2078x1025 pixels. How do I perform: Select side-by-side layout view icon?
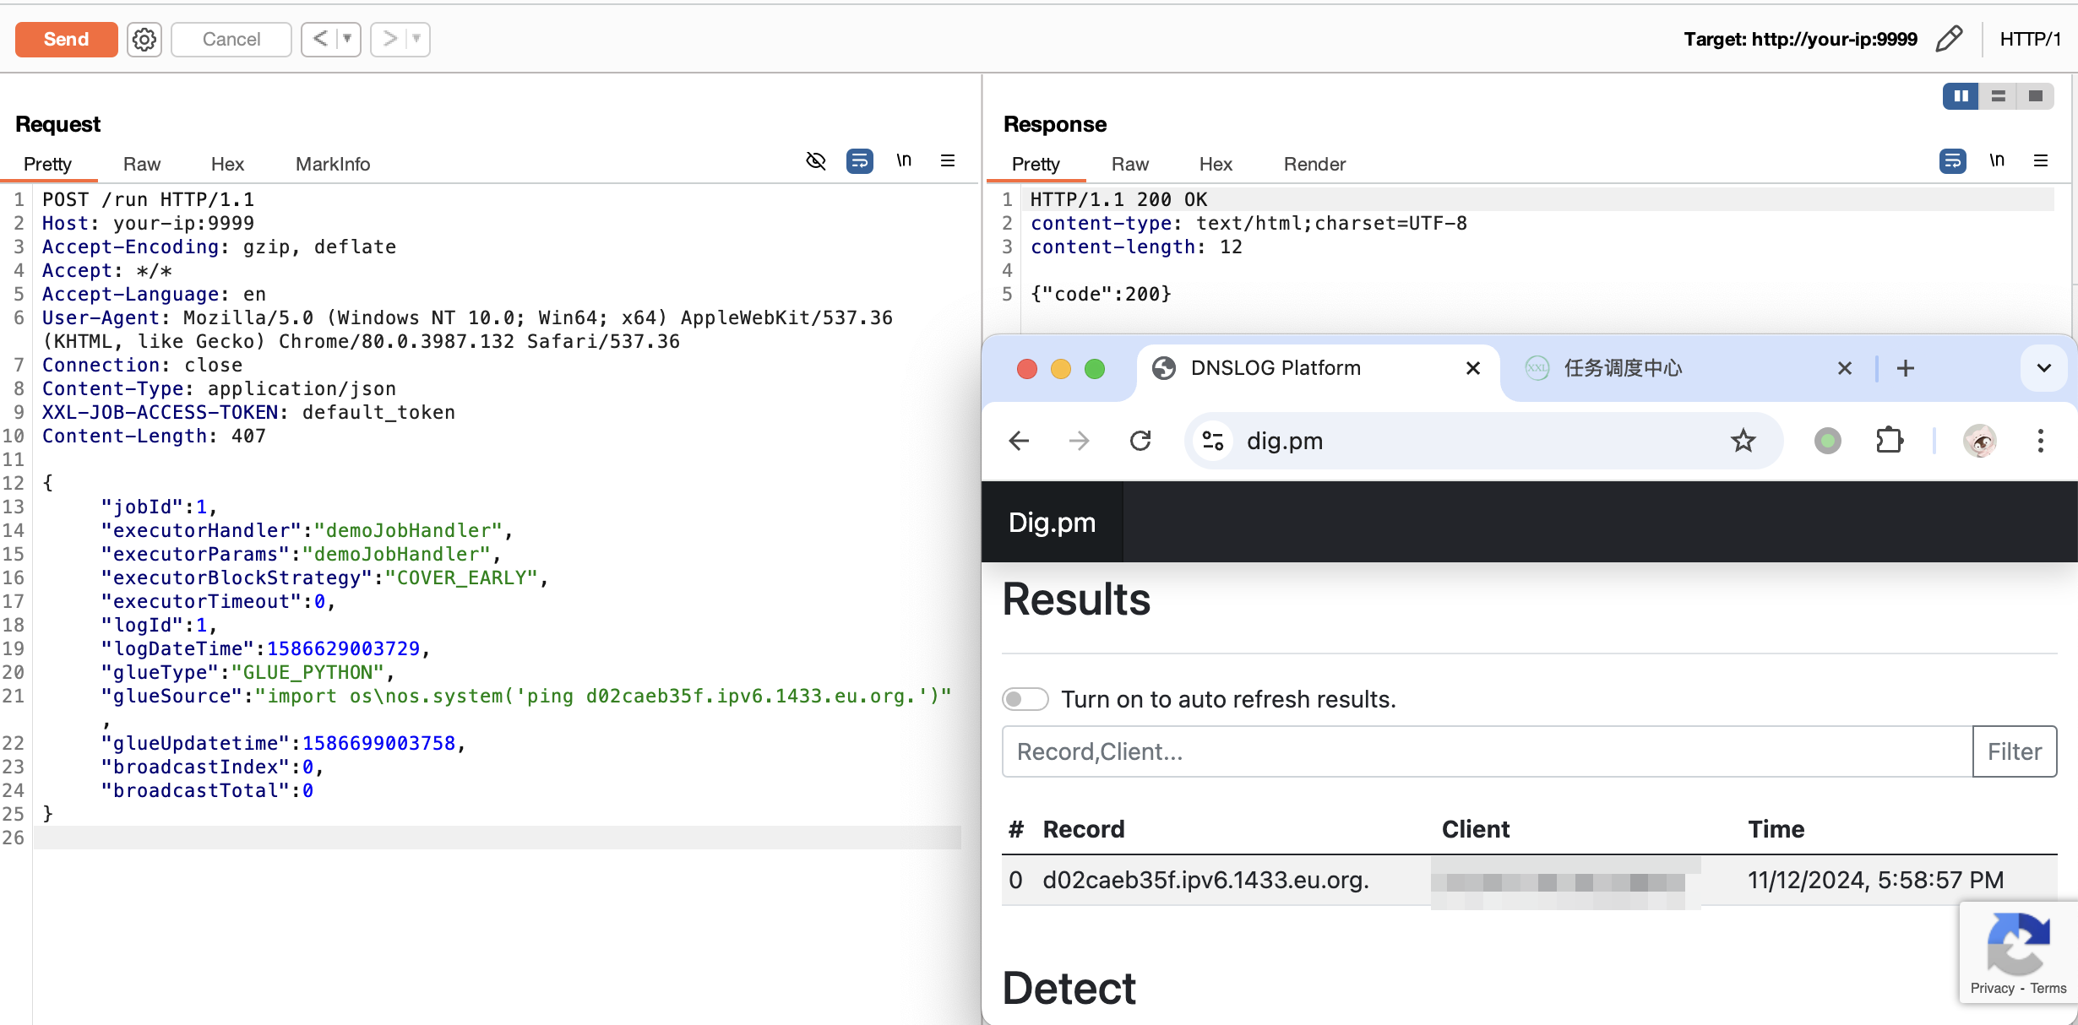[x=1961, y=95]
